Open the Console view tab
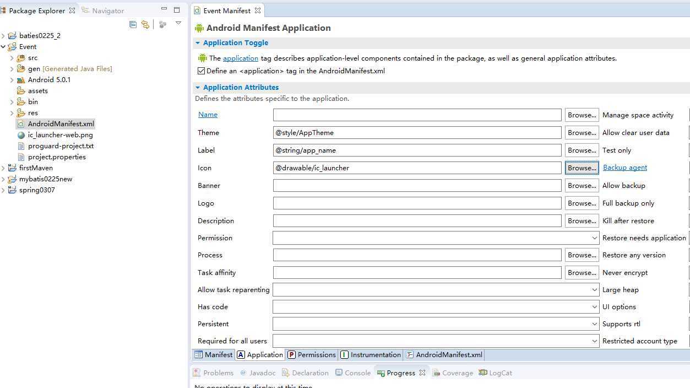Viewport: 690px width, 388px height. pos(353,373)
